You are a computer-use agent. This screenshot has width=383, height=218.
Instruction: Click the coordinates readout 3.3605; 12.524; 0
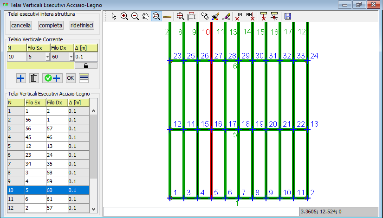(338, 212)
